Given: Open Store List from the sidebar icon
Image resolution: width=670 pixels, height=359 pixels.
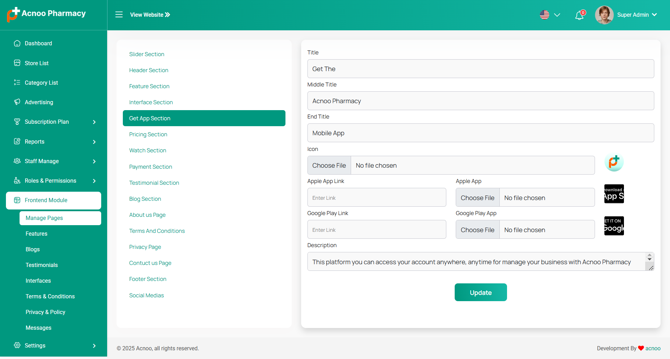Looking at the screenshot, I should pyautogui.click(x=17, y=63).
